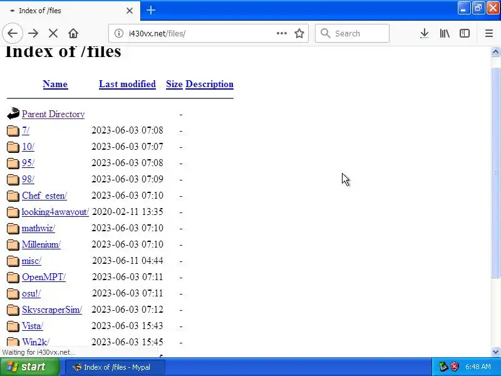Click the folder icon beside osu!/
The height and width of the screenshot is (376, 501).
click(13, 293)
